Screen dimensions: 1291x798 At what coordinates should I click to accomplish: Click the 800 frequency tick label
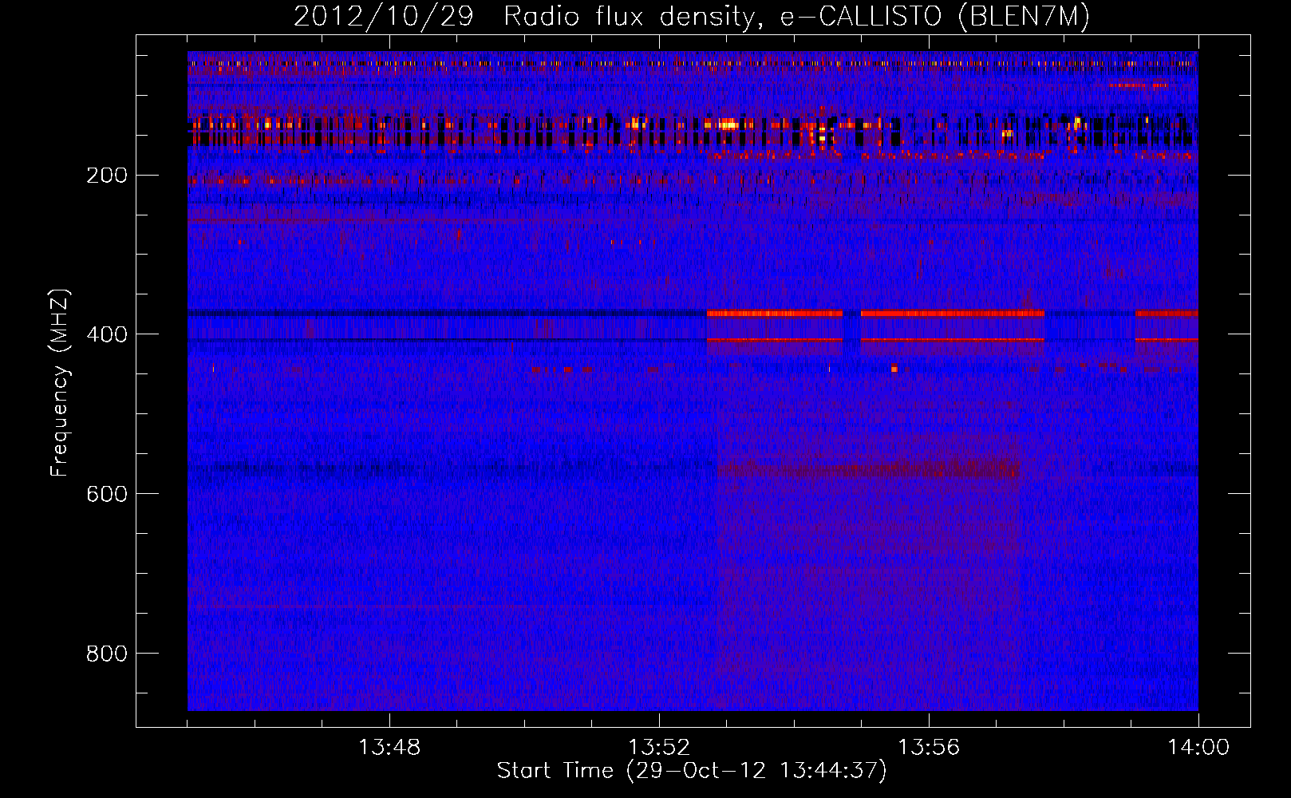[x=107, y=654]
